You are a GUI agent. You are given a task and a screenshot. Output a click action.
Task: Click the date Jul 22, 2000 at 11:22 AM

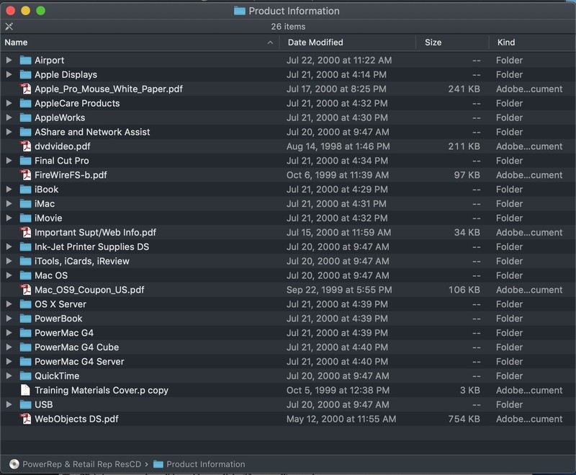339,60
